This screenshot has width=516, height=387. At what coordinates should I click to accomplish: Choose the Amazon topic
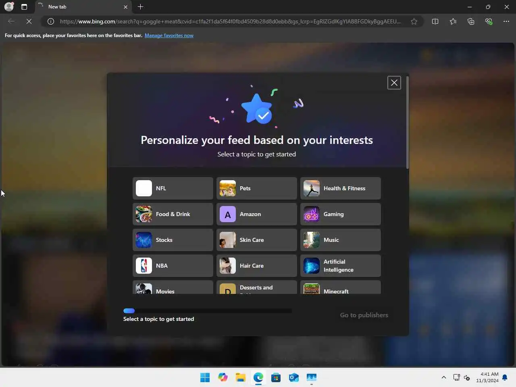pos(257,214)
